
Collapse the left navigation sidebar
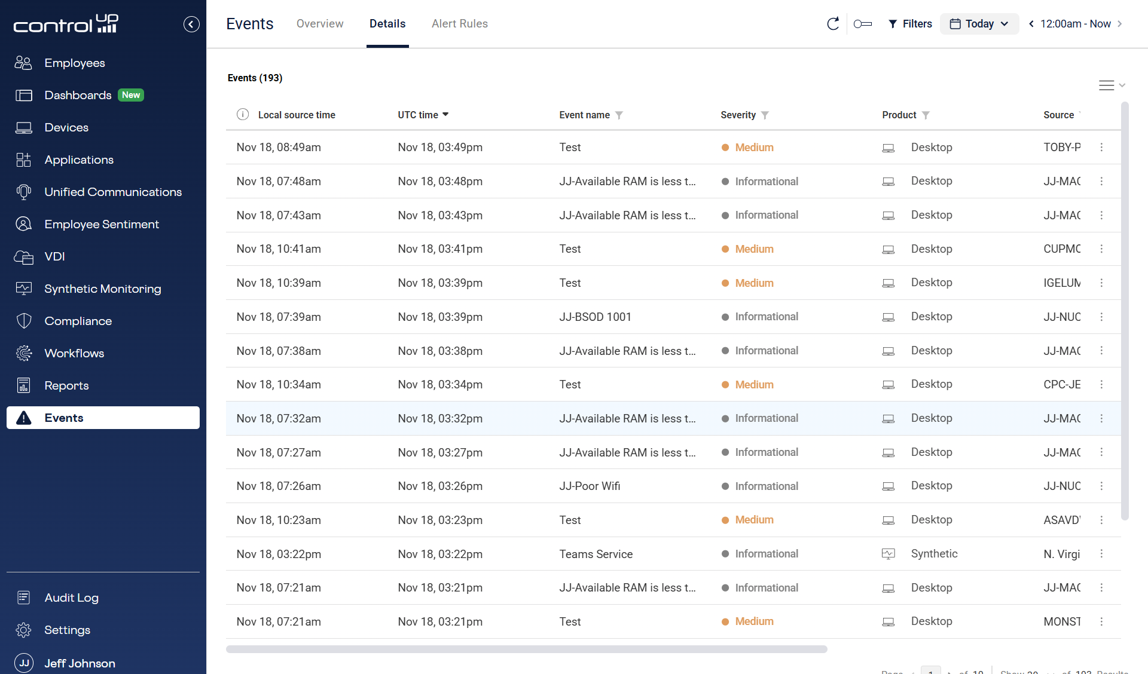191,24
